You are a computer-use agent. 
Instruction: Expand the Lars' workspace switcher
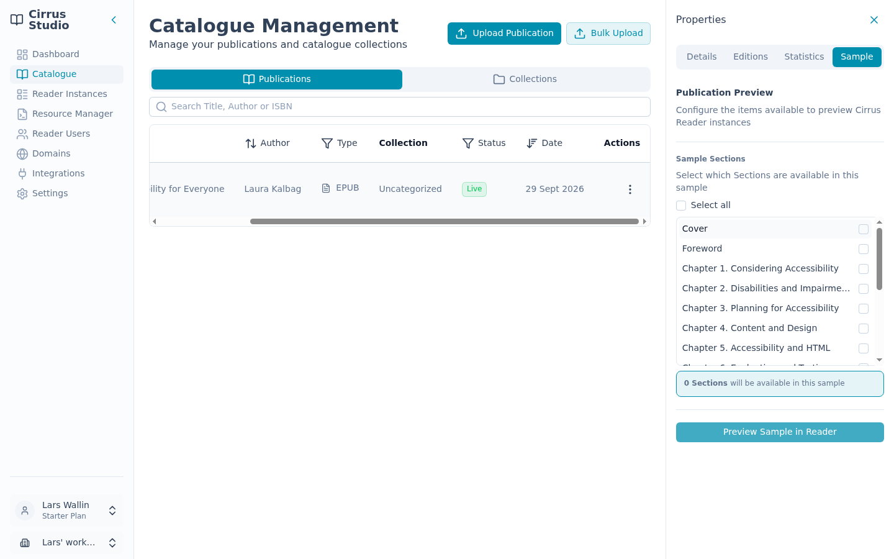pyautogui.click(x=66, y=543)
